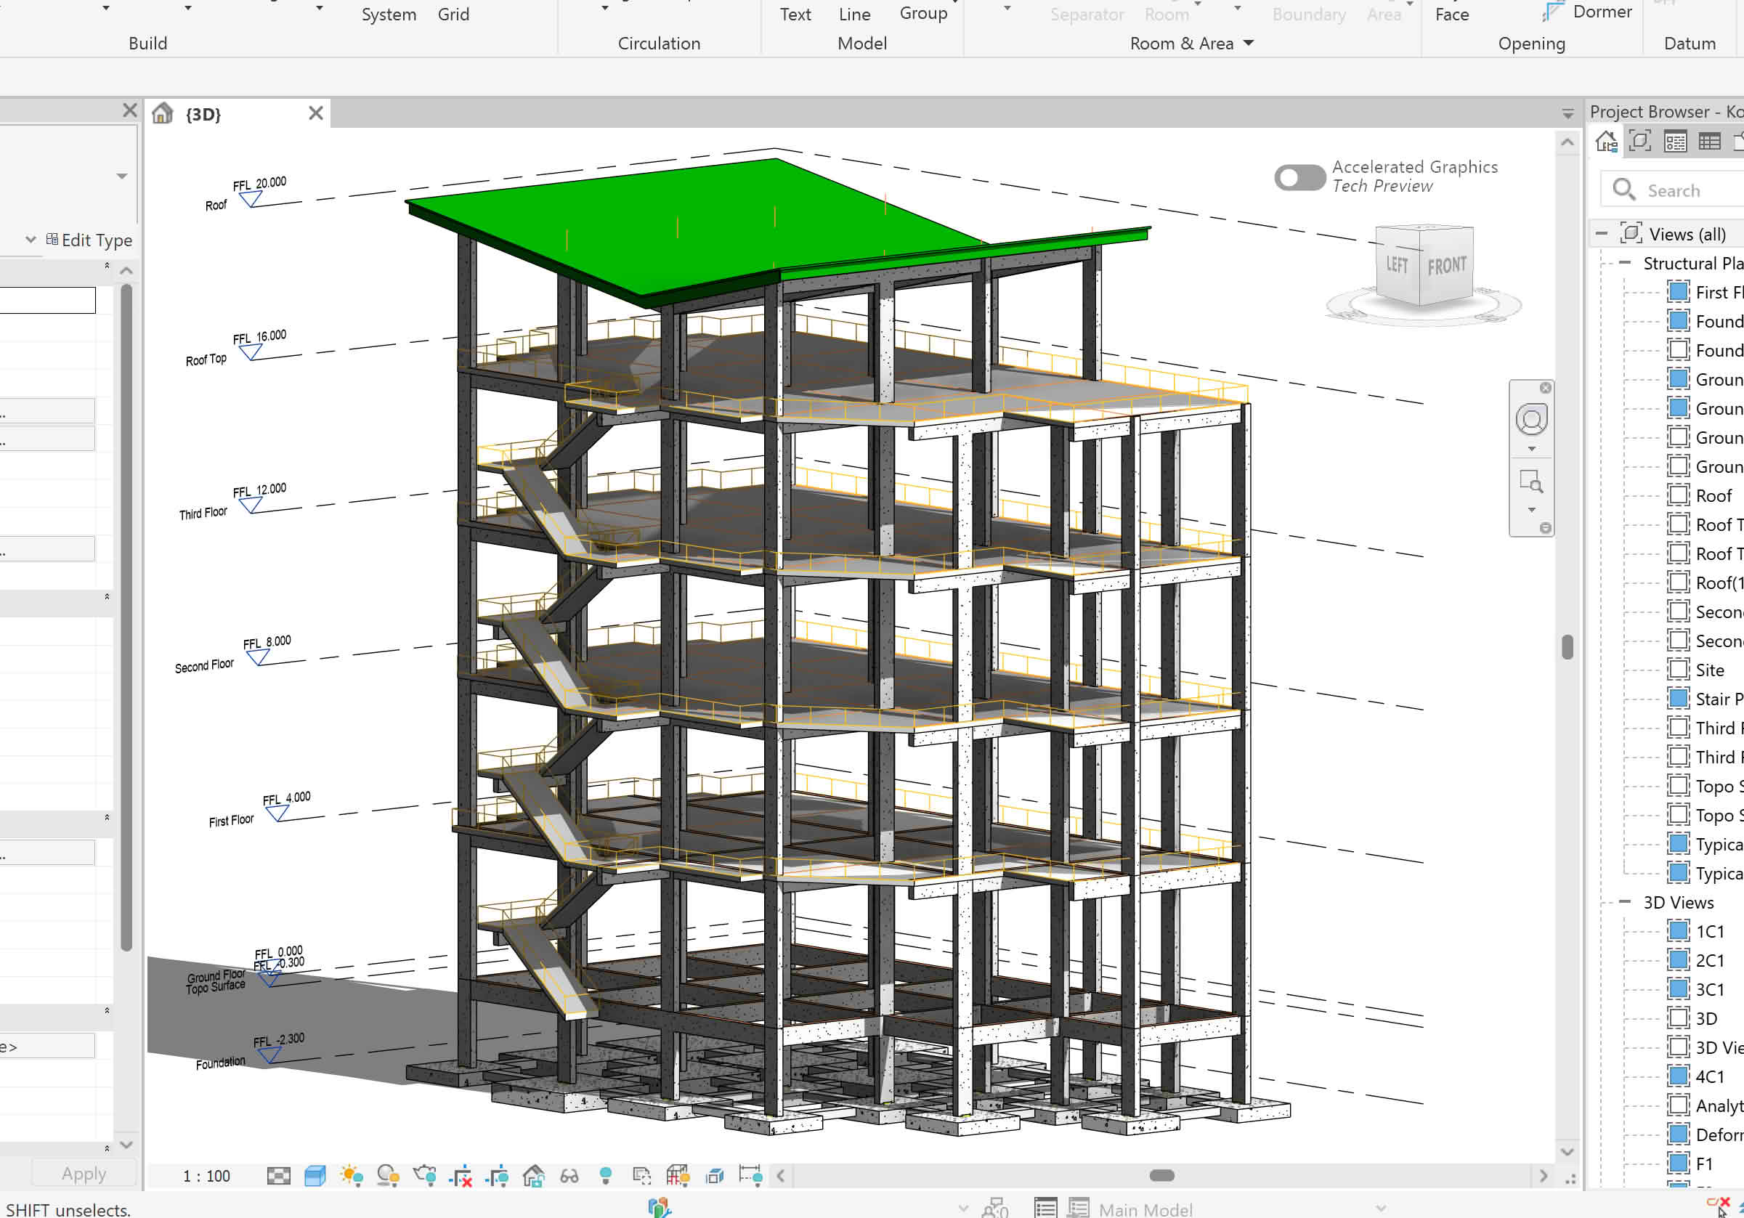Screen dimensions: 1744x1218
Task: Open the teapot Rendering dialog icon
Action: point(425,1175)
